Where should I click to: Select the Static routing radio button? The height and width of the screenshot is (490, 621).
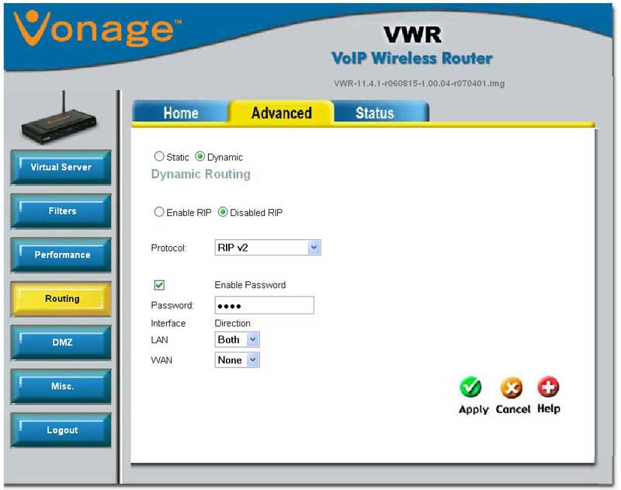159,156
